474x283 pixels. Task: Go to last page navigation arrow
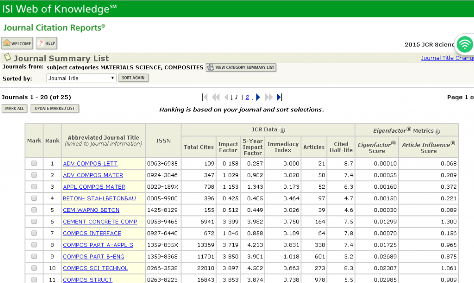pyautogui.click(x=280, y=97)
